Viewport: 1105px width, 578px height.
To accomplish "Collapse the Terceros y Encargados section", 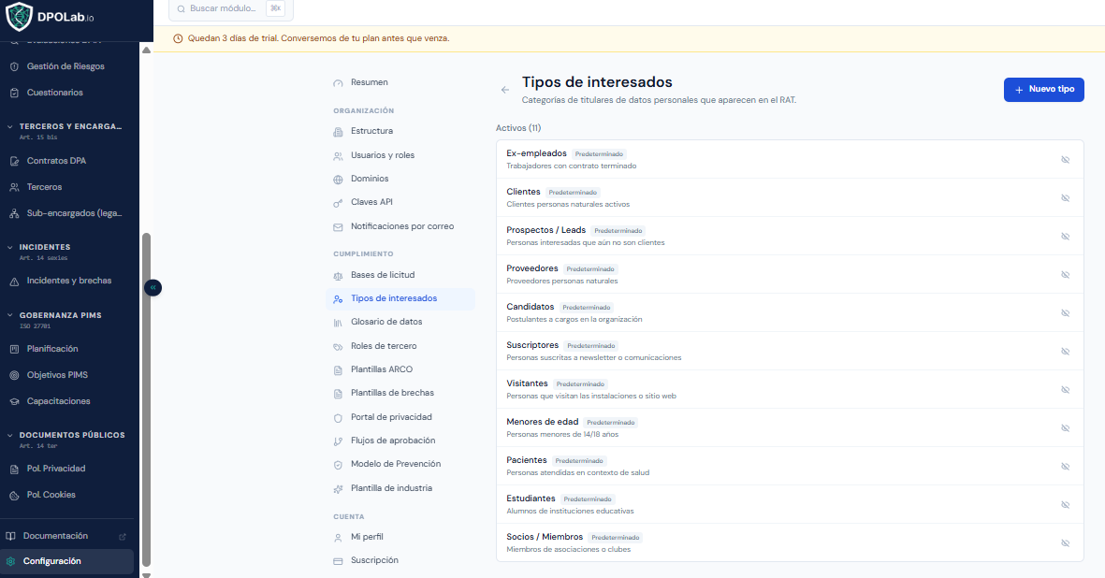I will [x=10, y=126].
